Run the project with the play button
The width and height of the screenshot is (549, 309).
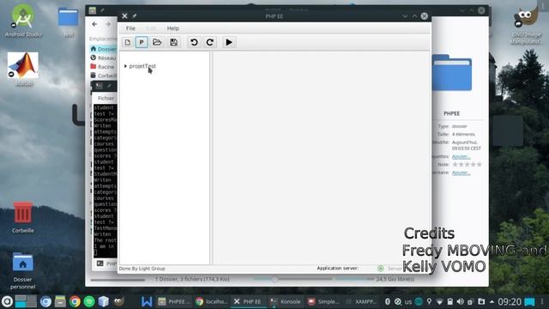[229, 42]
